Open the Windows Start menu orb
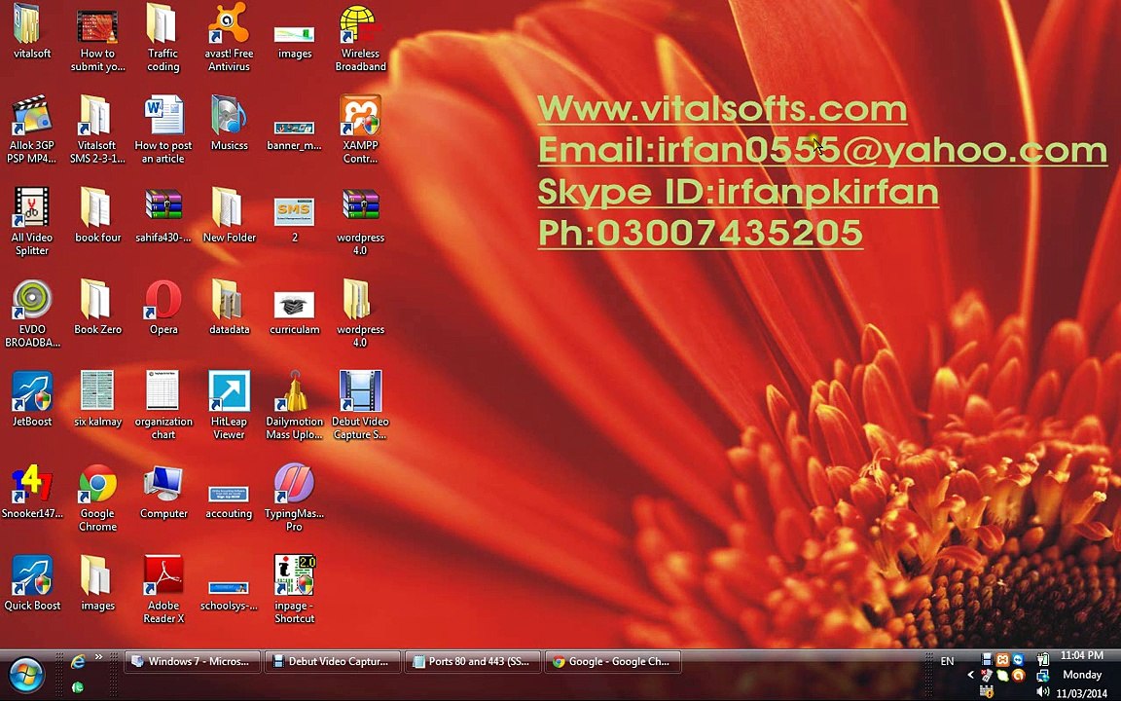The image size is (1121, 701). (x=27, y=676)
